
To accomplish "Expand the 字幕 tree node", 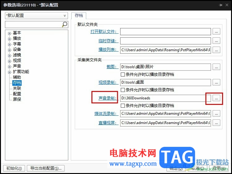I will (9, 44).
